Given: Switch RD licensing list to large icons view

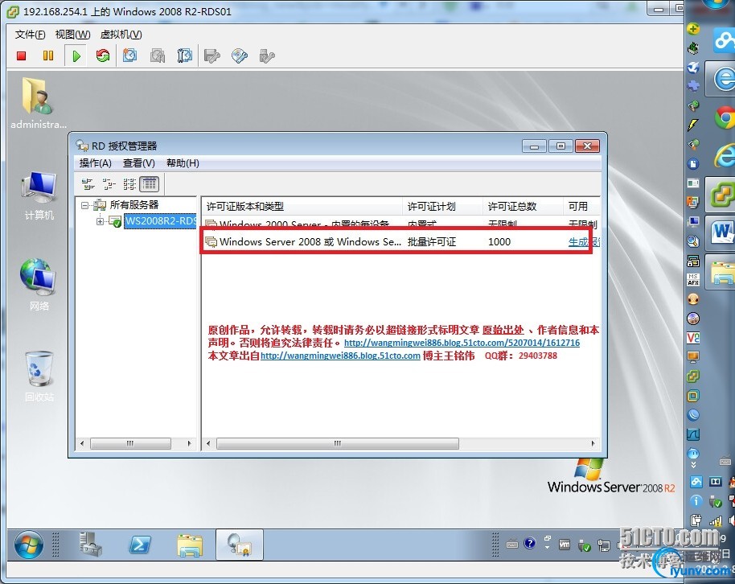Looking at the screenshot, I should click(88, 184).
